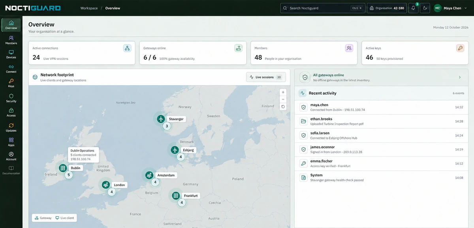The height and width of the screenshot is (228, 474).
Task: Navigate to Security in sidebar
Action: [11, 98]
